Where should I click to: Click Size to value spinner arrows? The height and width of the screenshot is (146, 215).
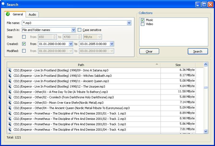[x=79, y=37]
